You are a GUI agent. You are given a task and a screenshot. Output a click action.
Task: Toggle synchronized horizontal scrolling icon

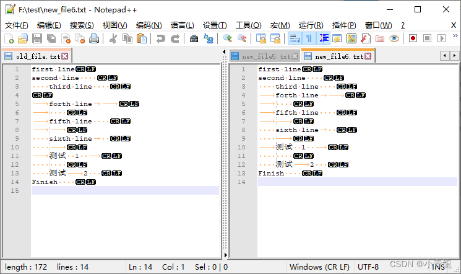click(275, 38)
